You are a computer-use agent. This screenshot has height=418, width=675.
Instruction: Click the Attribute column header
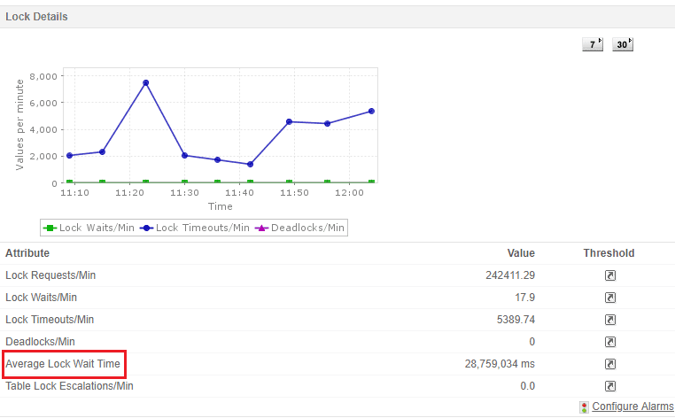(27, 253)
